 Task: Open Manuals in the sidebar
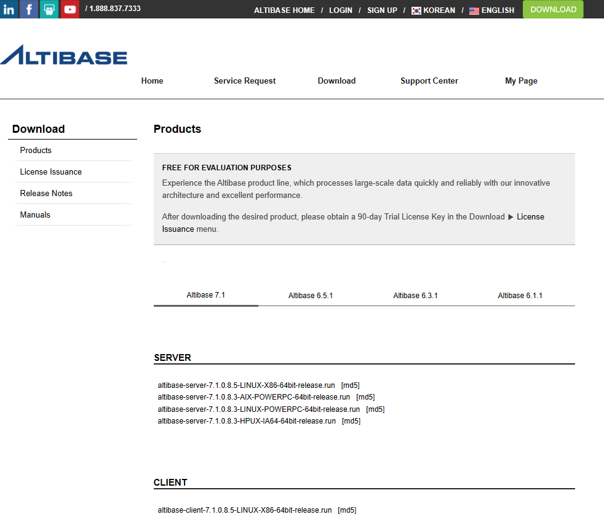pos(35,215)
